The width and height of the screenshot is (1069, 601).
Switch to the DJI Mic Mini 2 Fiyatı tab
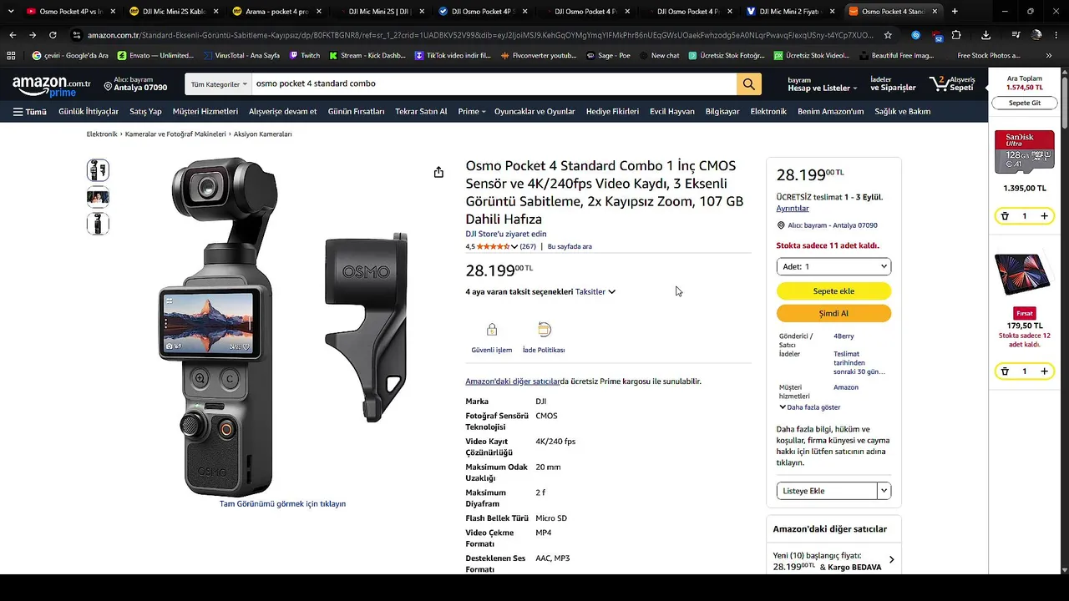[x=792, y=12]
